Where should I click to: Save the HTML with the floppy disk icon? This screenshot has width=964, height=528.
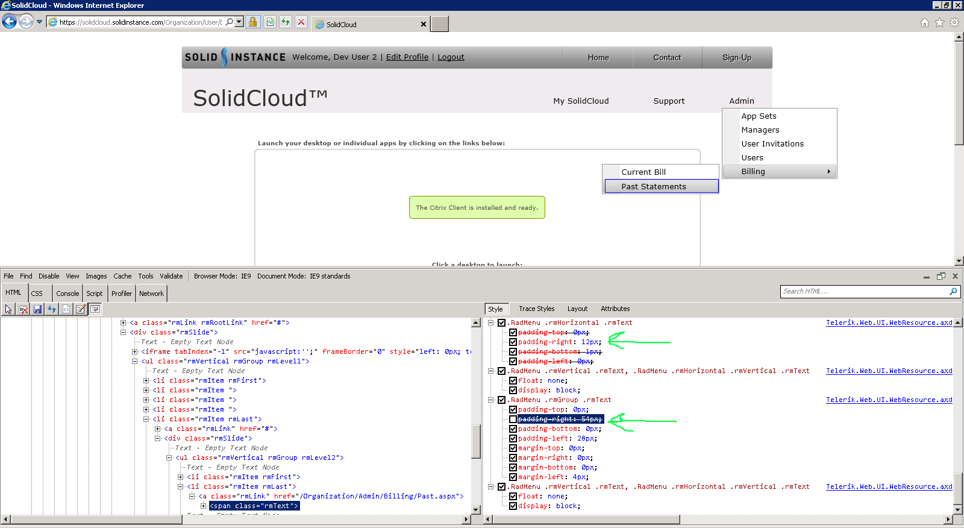pos(37,309)
